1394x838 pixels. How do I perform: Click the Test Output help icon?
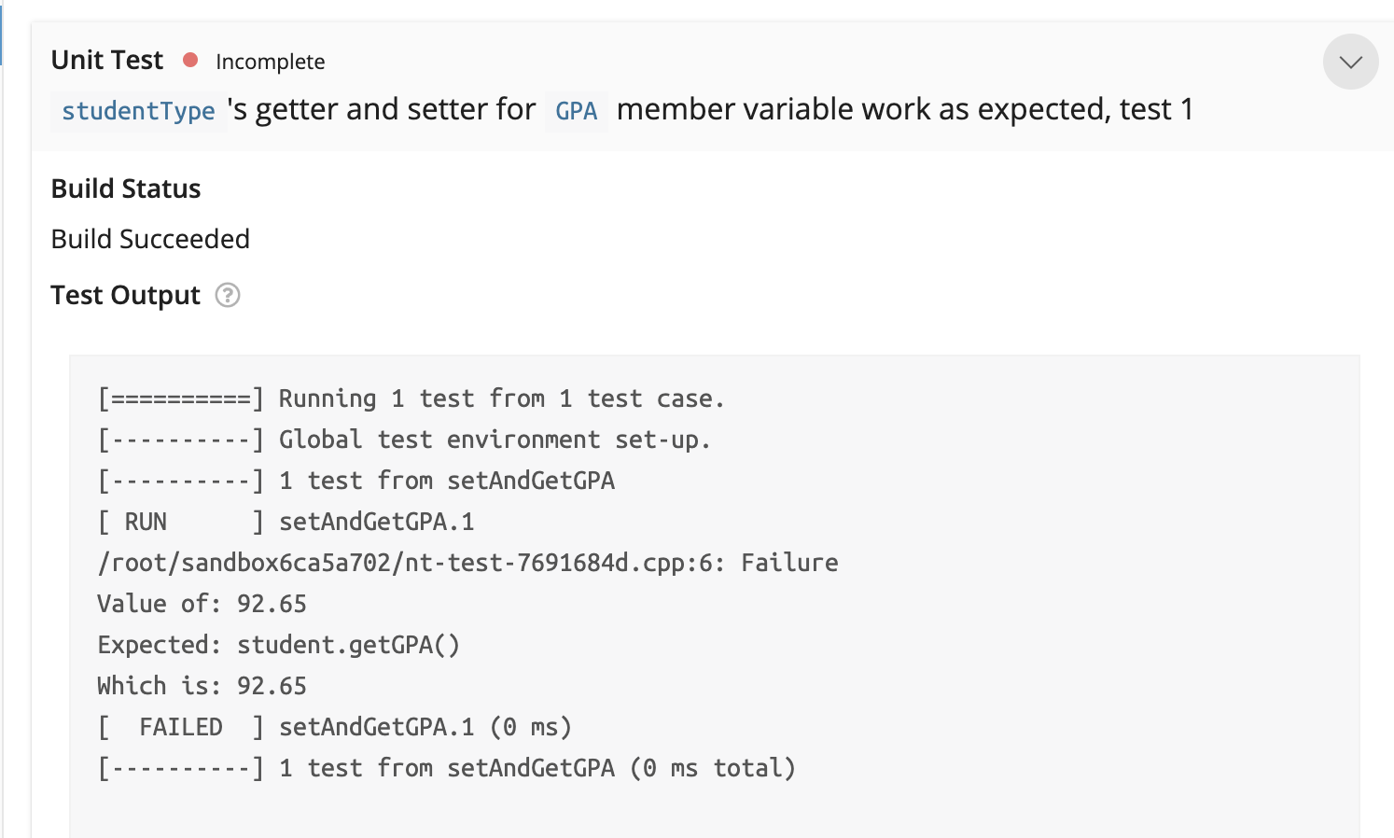click(228, 295)
